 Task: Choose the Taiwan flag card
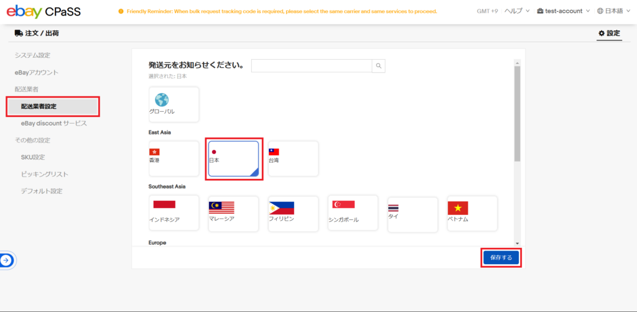coord(294,158)
